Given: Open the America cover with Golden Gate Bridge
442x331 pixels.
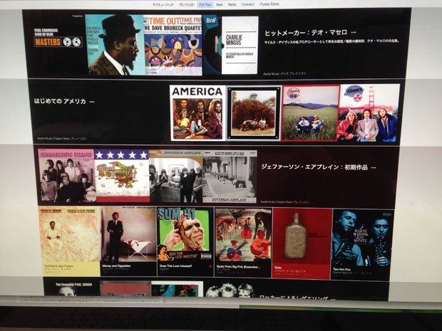Looking at the screenshot, I should point(369,113).
